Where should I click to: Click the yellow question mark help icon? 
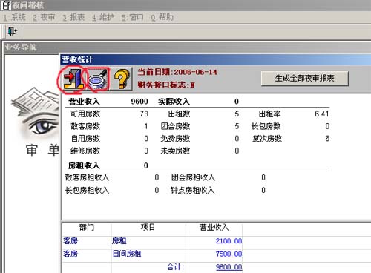click(122, 79)
